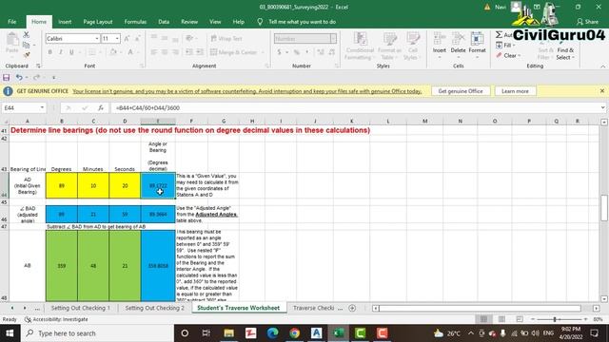609x342 pixels.
Task: Open Cell Styles gallery
Action: pos(412,47)
